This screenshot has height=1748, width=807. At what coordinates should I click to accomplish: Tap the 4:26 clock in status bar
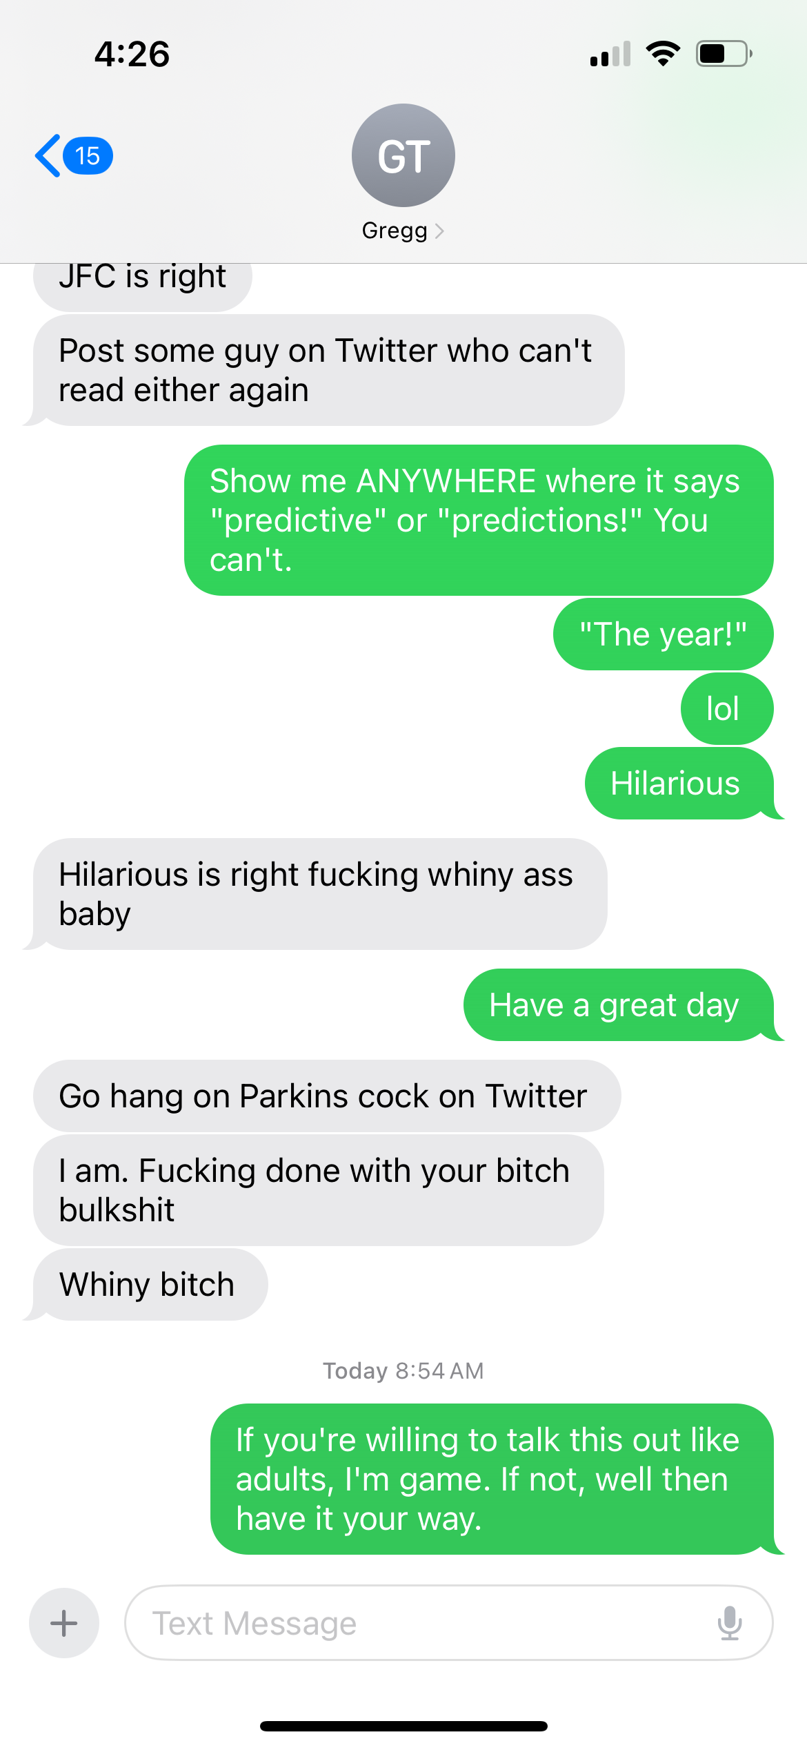point(132,54)
